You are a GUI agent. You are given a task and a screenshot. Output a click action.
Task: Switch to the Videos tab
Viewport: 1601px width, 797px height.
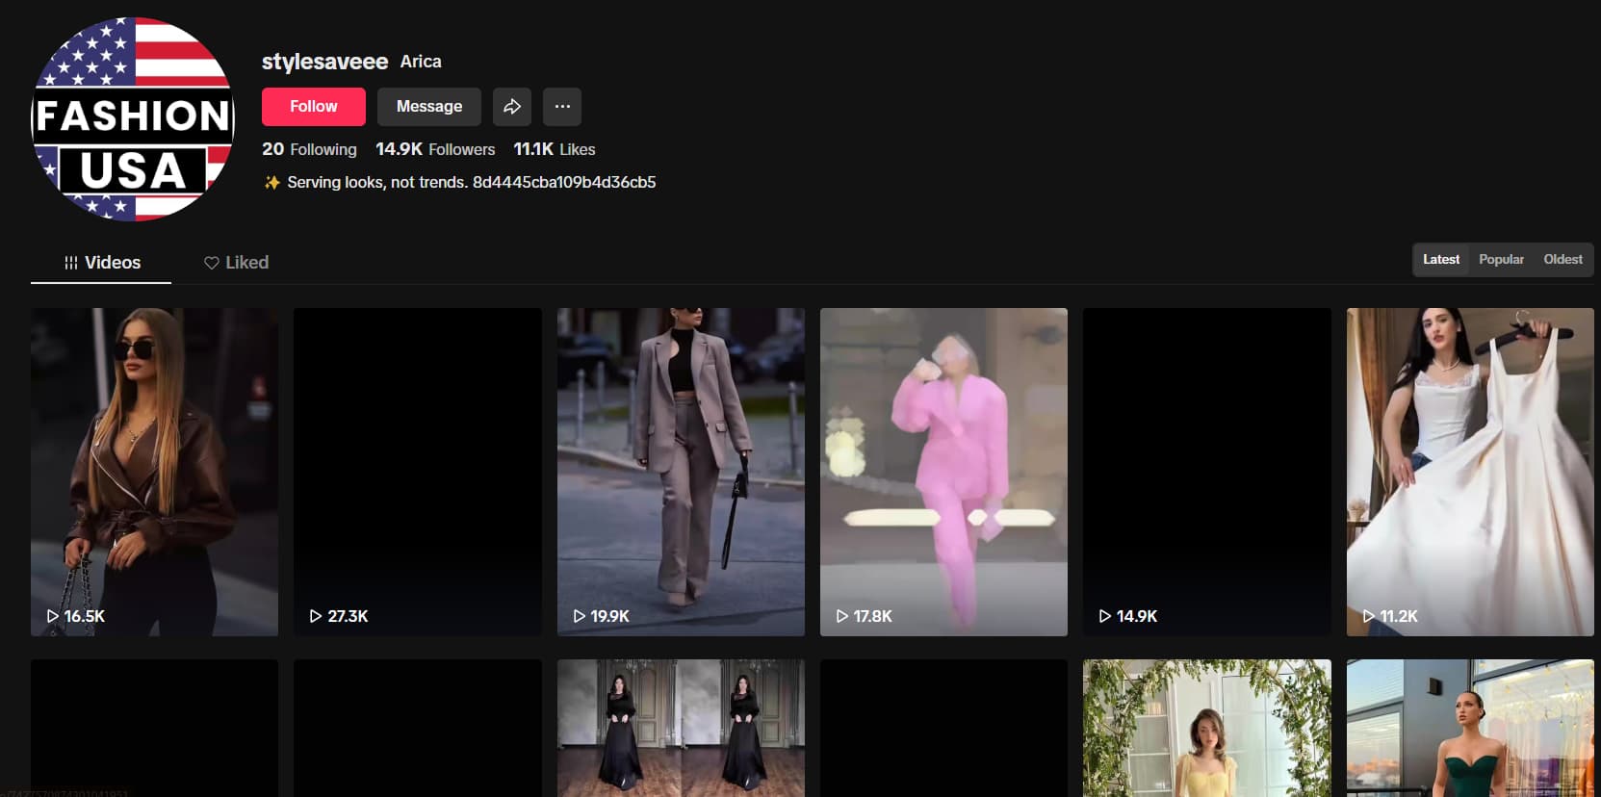tap(101, 263)
